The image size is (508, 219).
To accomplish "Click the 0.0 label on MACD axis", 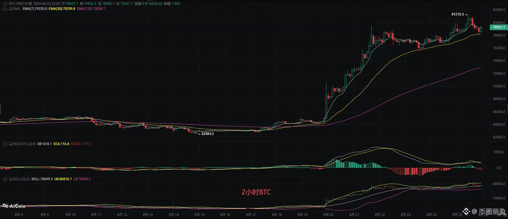I will [x=499, y=168].
